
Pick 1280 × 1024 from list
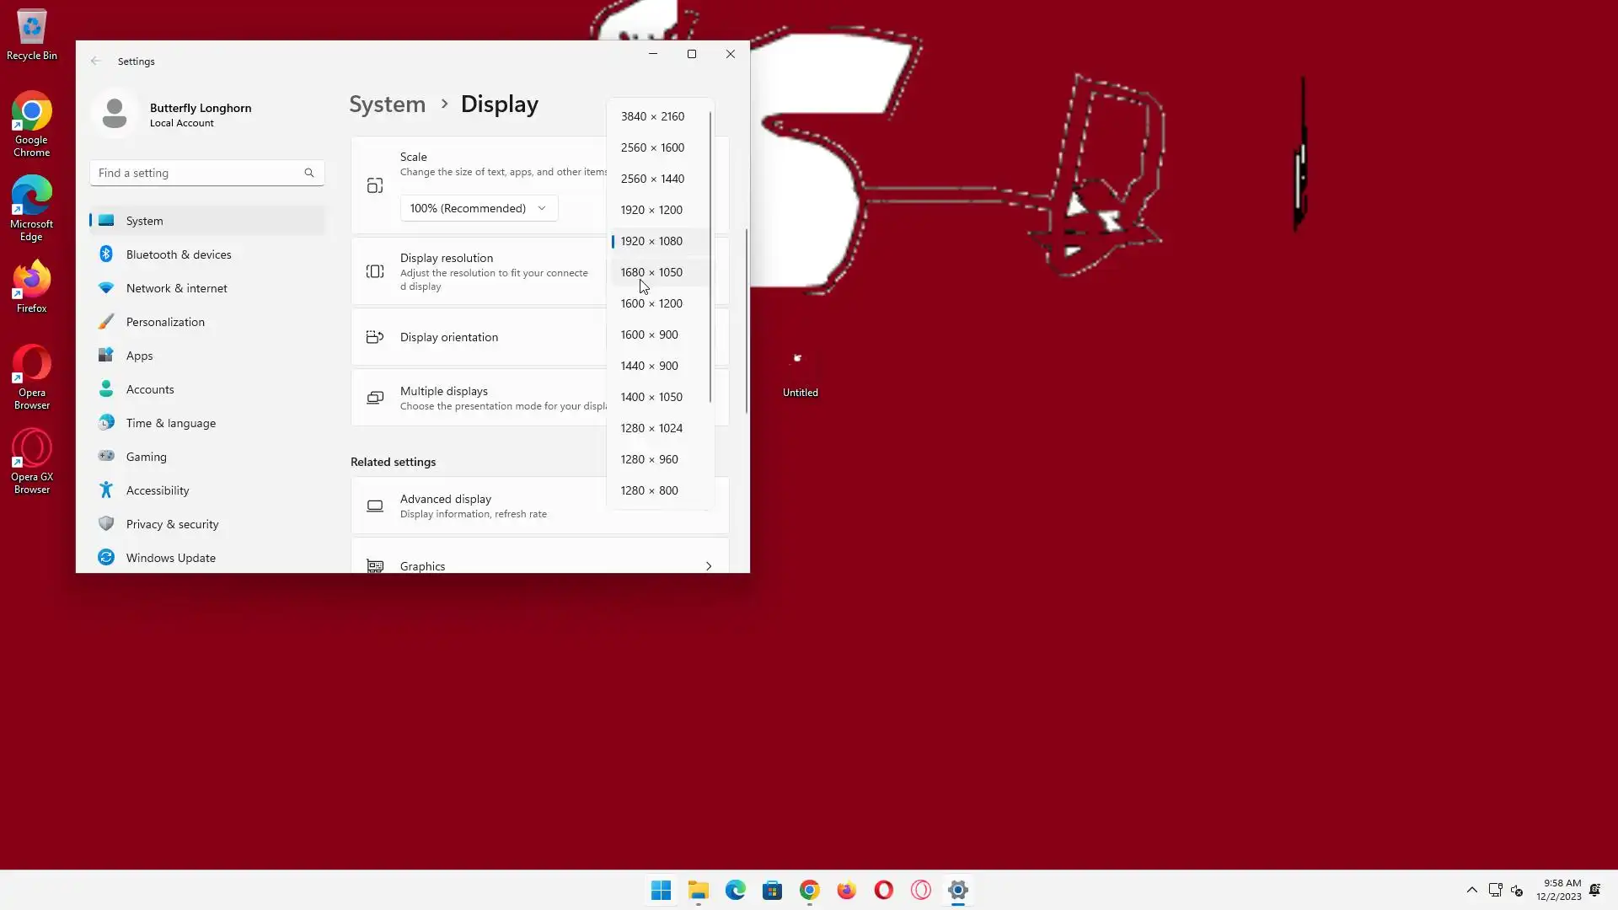(651, 428)
